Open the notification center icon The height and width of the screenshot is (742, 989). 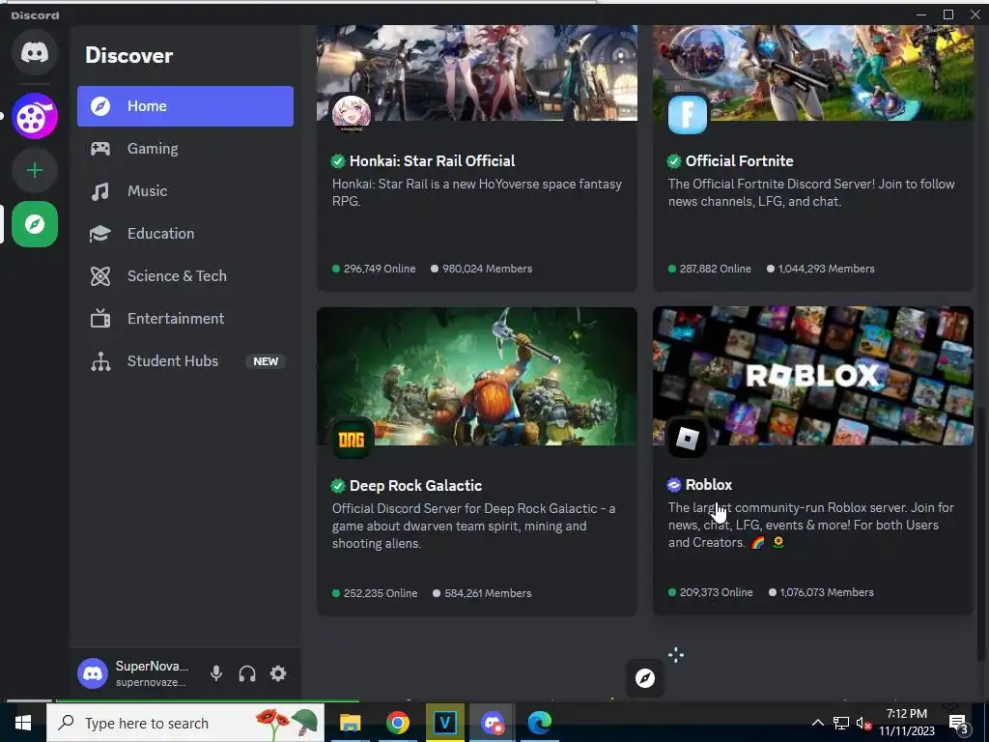click(x=959, y=724)
